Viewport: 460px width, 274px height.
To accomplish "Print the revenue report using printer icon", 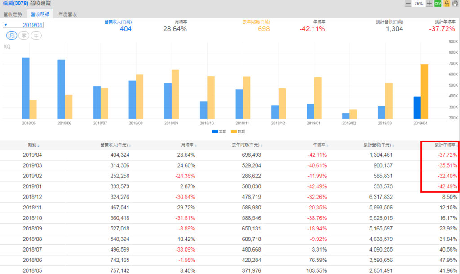I will [x=456, y=4].
